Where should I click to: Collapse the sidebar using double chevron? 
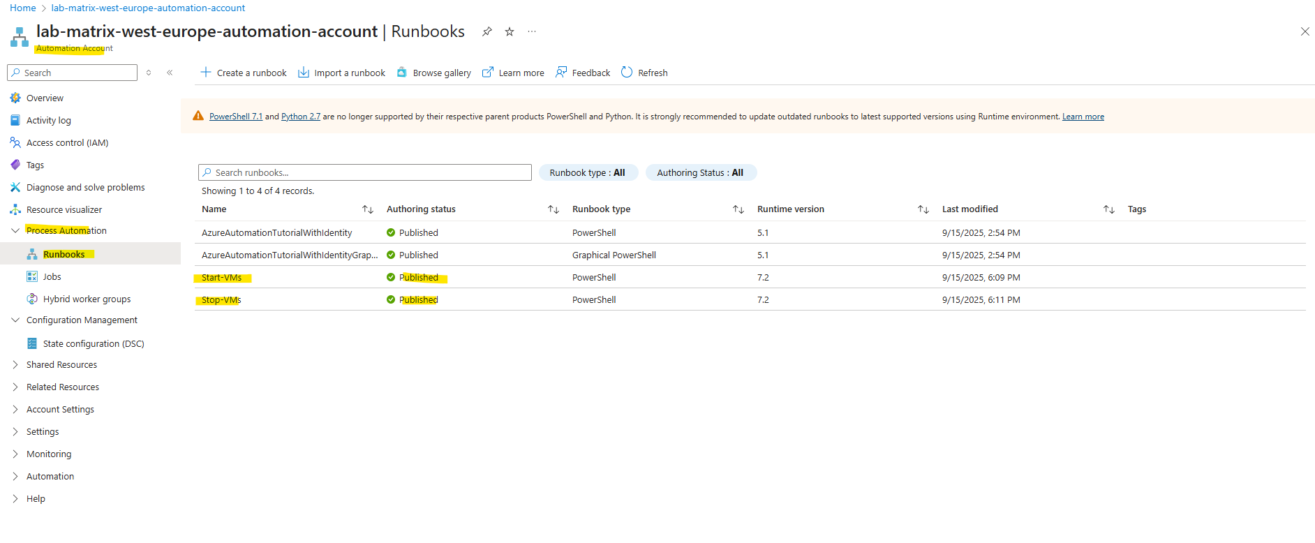(x=170, y=73)
